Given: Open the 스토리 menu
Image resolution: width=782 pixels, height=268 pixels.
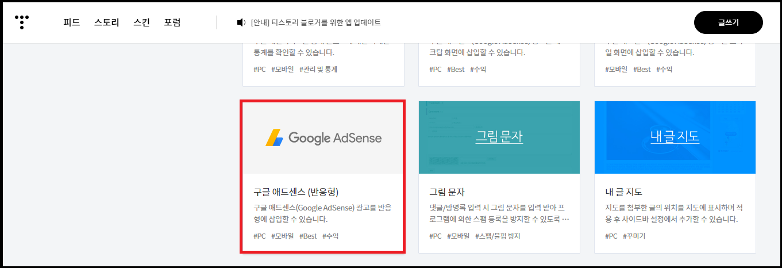Looking at the screenshot, I should pos(107,22).
